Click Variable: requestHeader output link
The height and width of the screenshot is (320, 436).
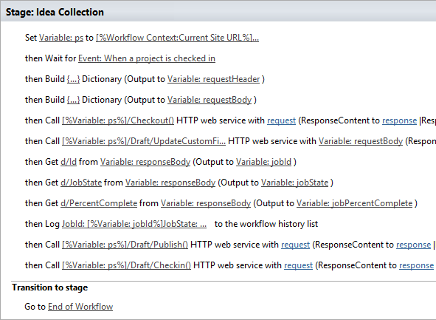tap(213, 79)
